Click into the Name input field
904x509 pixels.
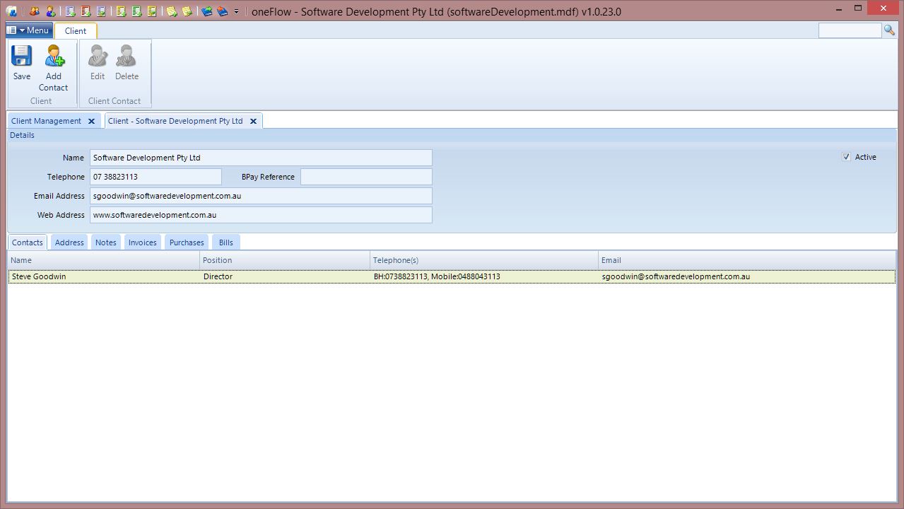261,158
